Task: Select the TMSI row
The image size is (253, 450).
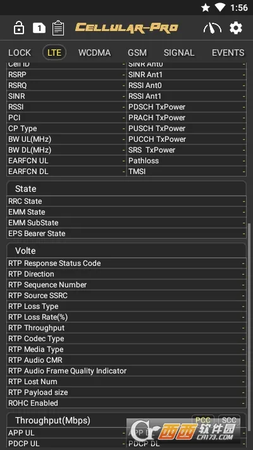Action: point(187,172)
